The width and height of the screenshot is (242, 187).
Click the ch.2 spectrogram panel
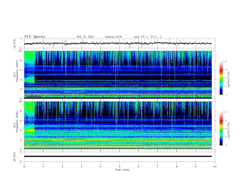(118, 125)
